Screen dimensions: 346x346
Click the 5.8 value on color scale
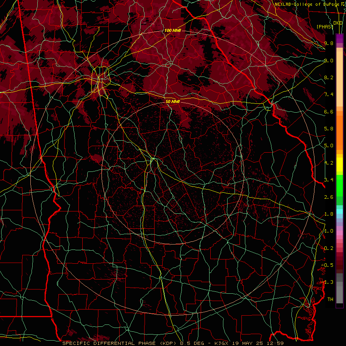[x=329, y=129]
